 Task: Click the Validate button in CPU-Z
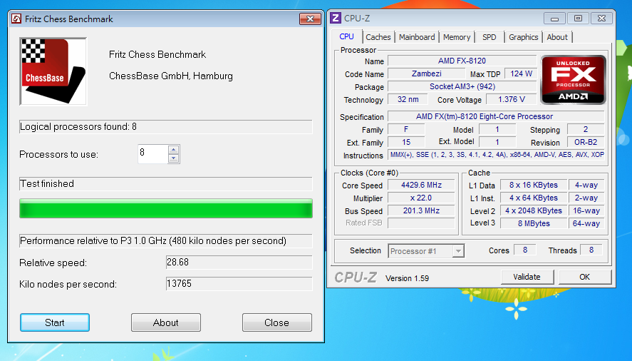click(x=527, y=277)
